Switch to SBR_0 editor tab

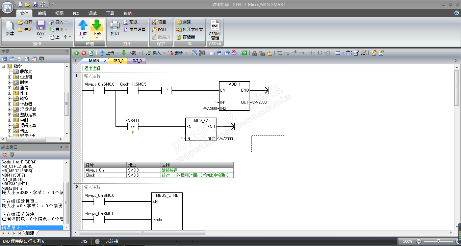click(x=118, y=61)
